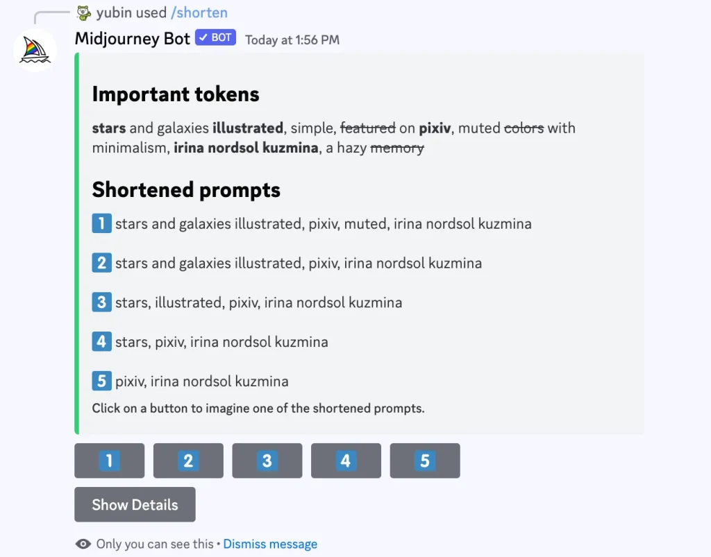The image size is (711, 557).
Task: Click the yubin username in reply header
Action: [112, 12]
